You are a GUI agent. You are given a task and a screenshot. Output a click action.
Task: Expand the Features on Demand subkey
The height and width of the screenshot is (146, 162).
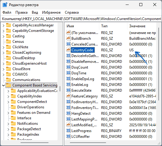8,113
